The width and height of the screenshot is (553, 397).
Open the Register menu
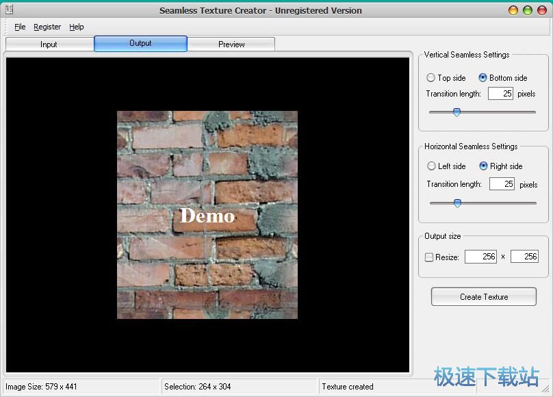pos(47,27)
